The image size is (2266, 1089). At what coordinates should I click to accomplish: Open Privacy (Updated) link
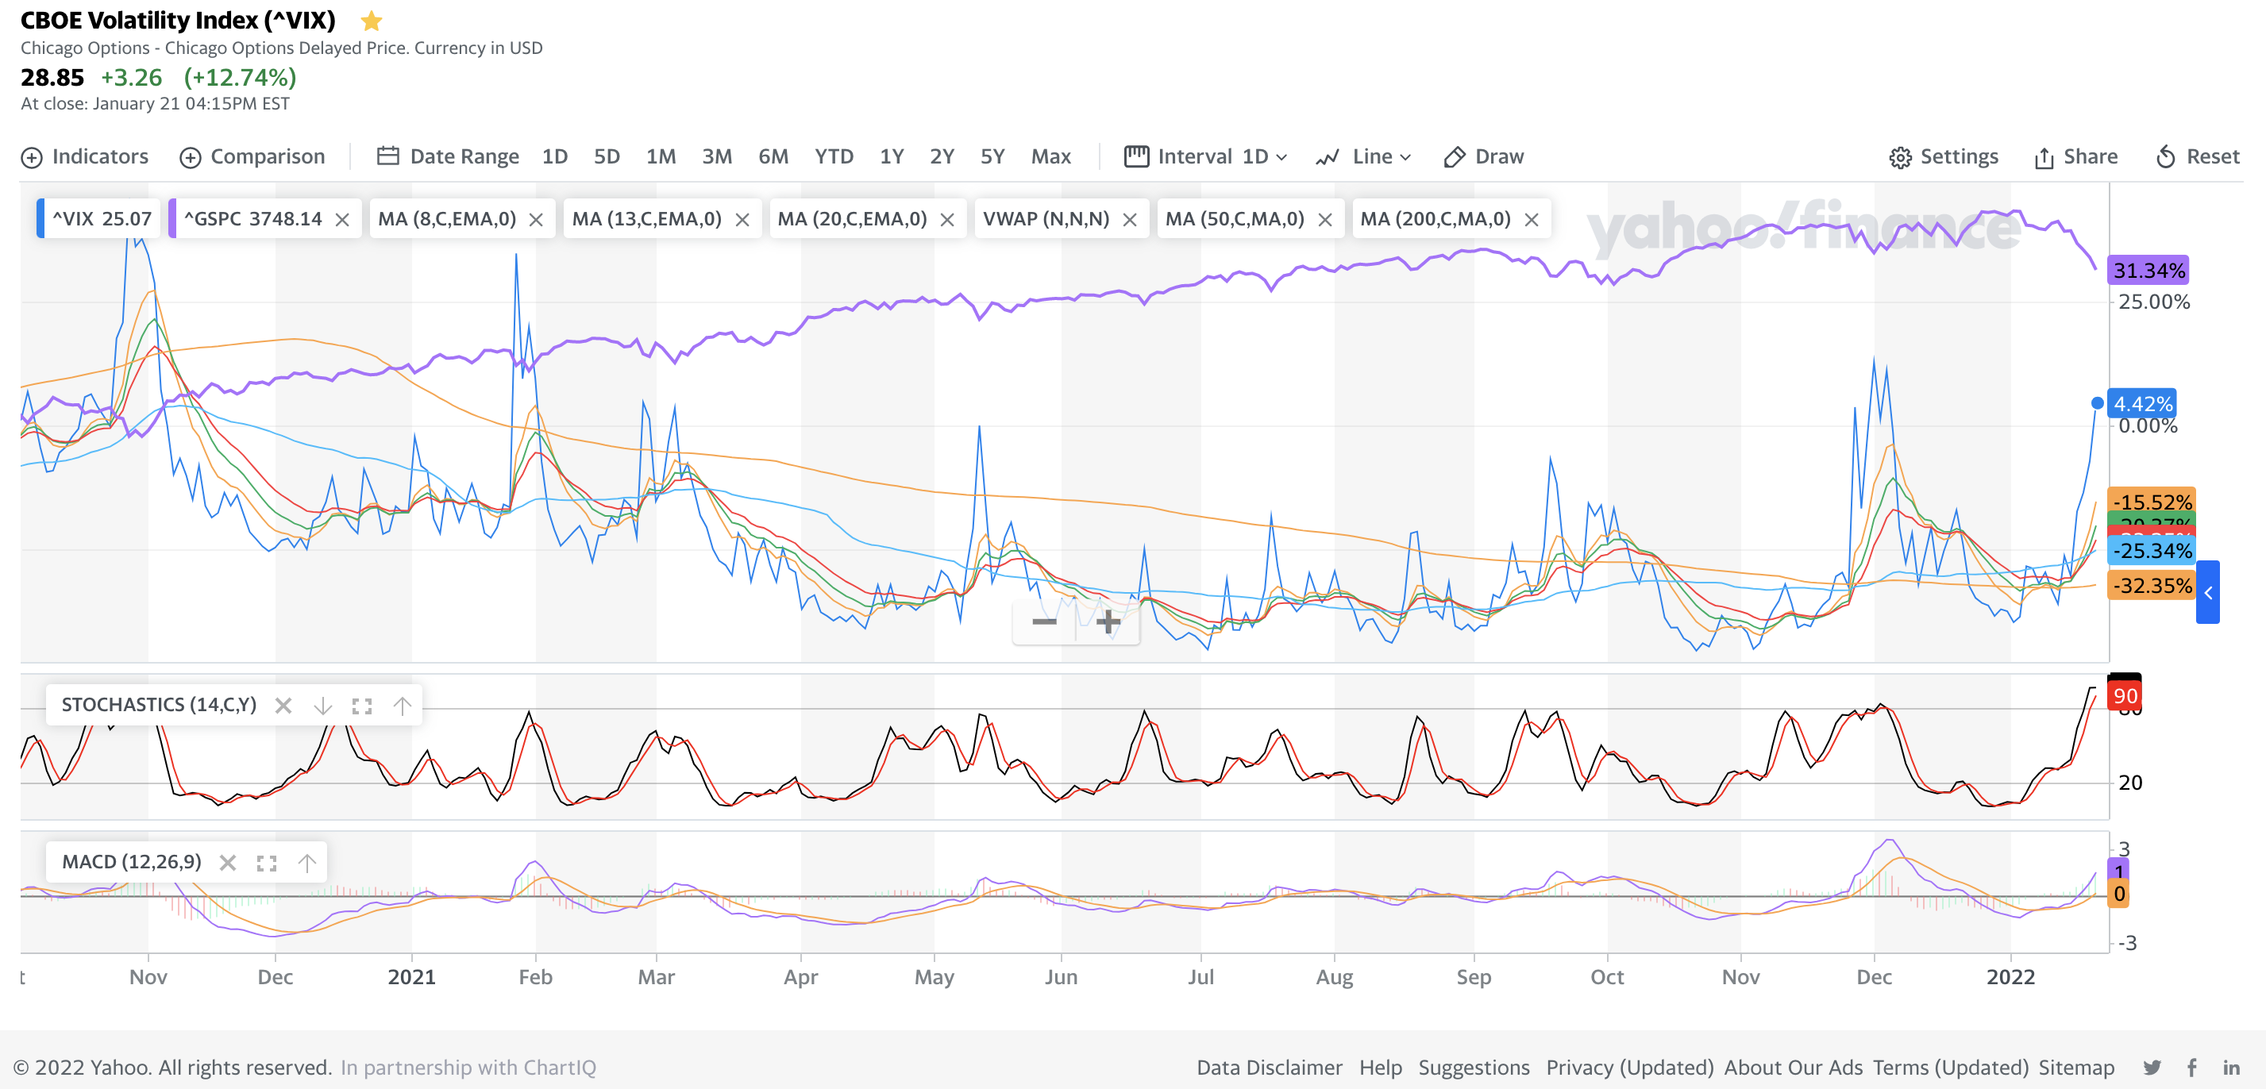[1629, 1067]
